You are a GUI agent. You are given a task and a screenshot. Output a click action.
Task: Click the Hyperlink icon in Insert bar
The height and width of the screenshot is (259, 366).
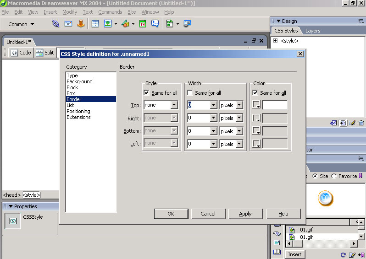55,24
